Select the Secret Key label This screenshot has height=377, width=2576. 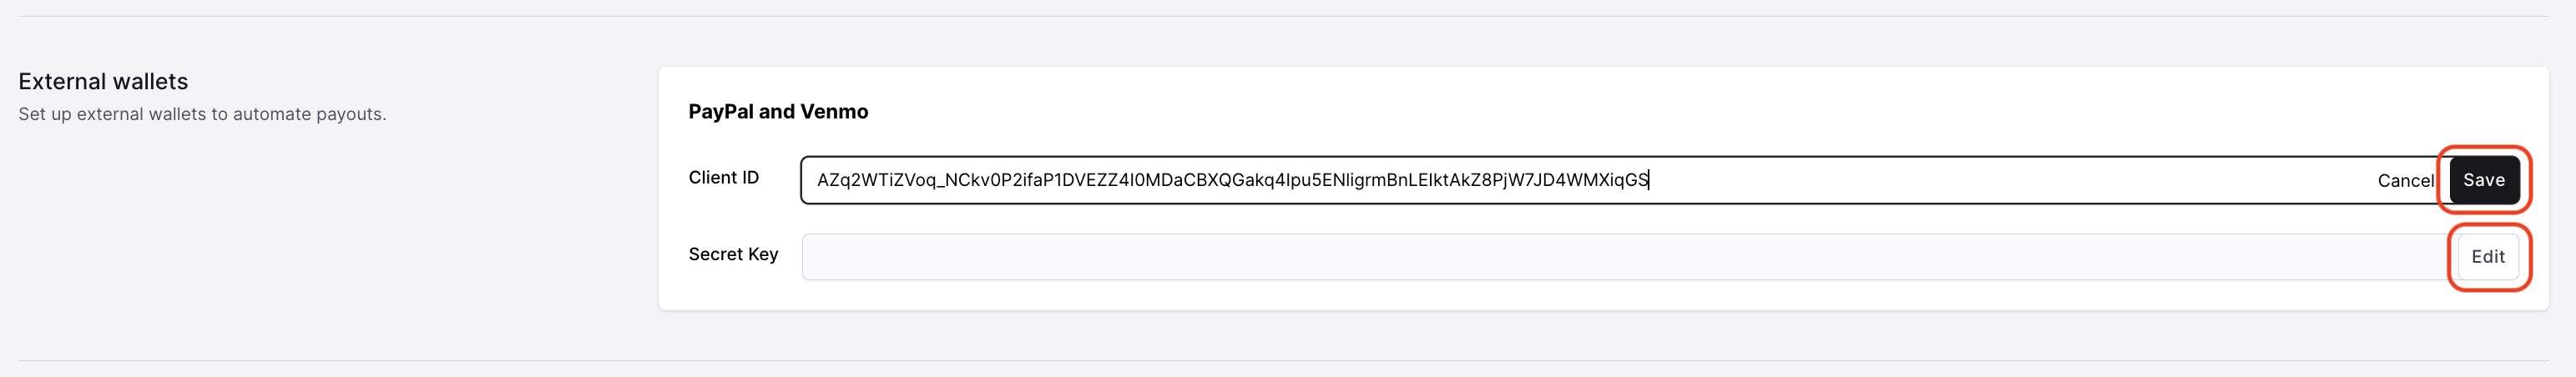click(733, 254)
